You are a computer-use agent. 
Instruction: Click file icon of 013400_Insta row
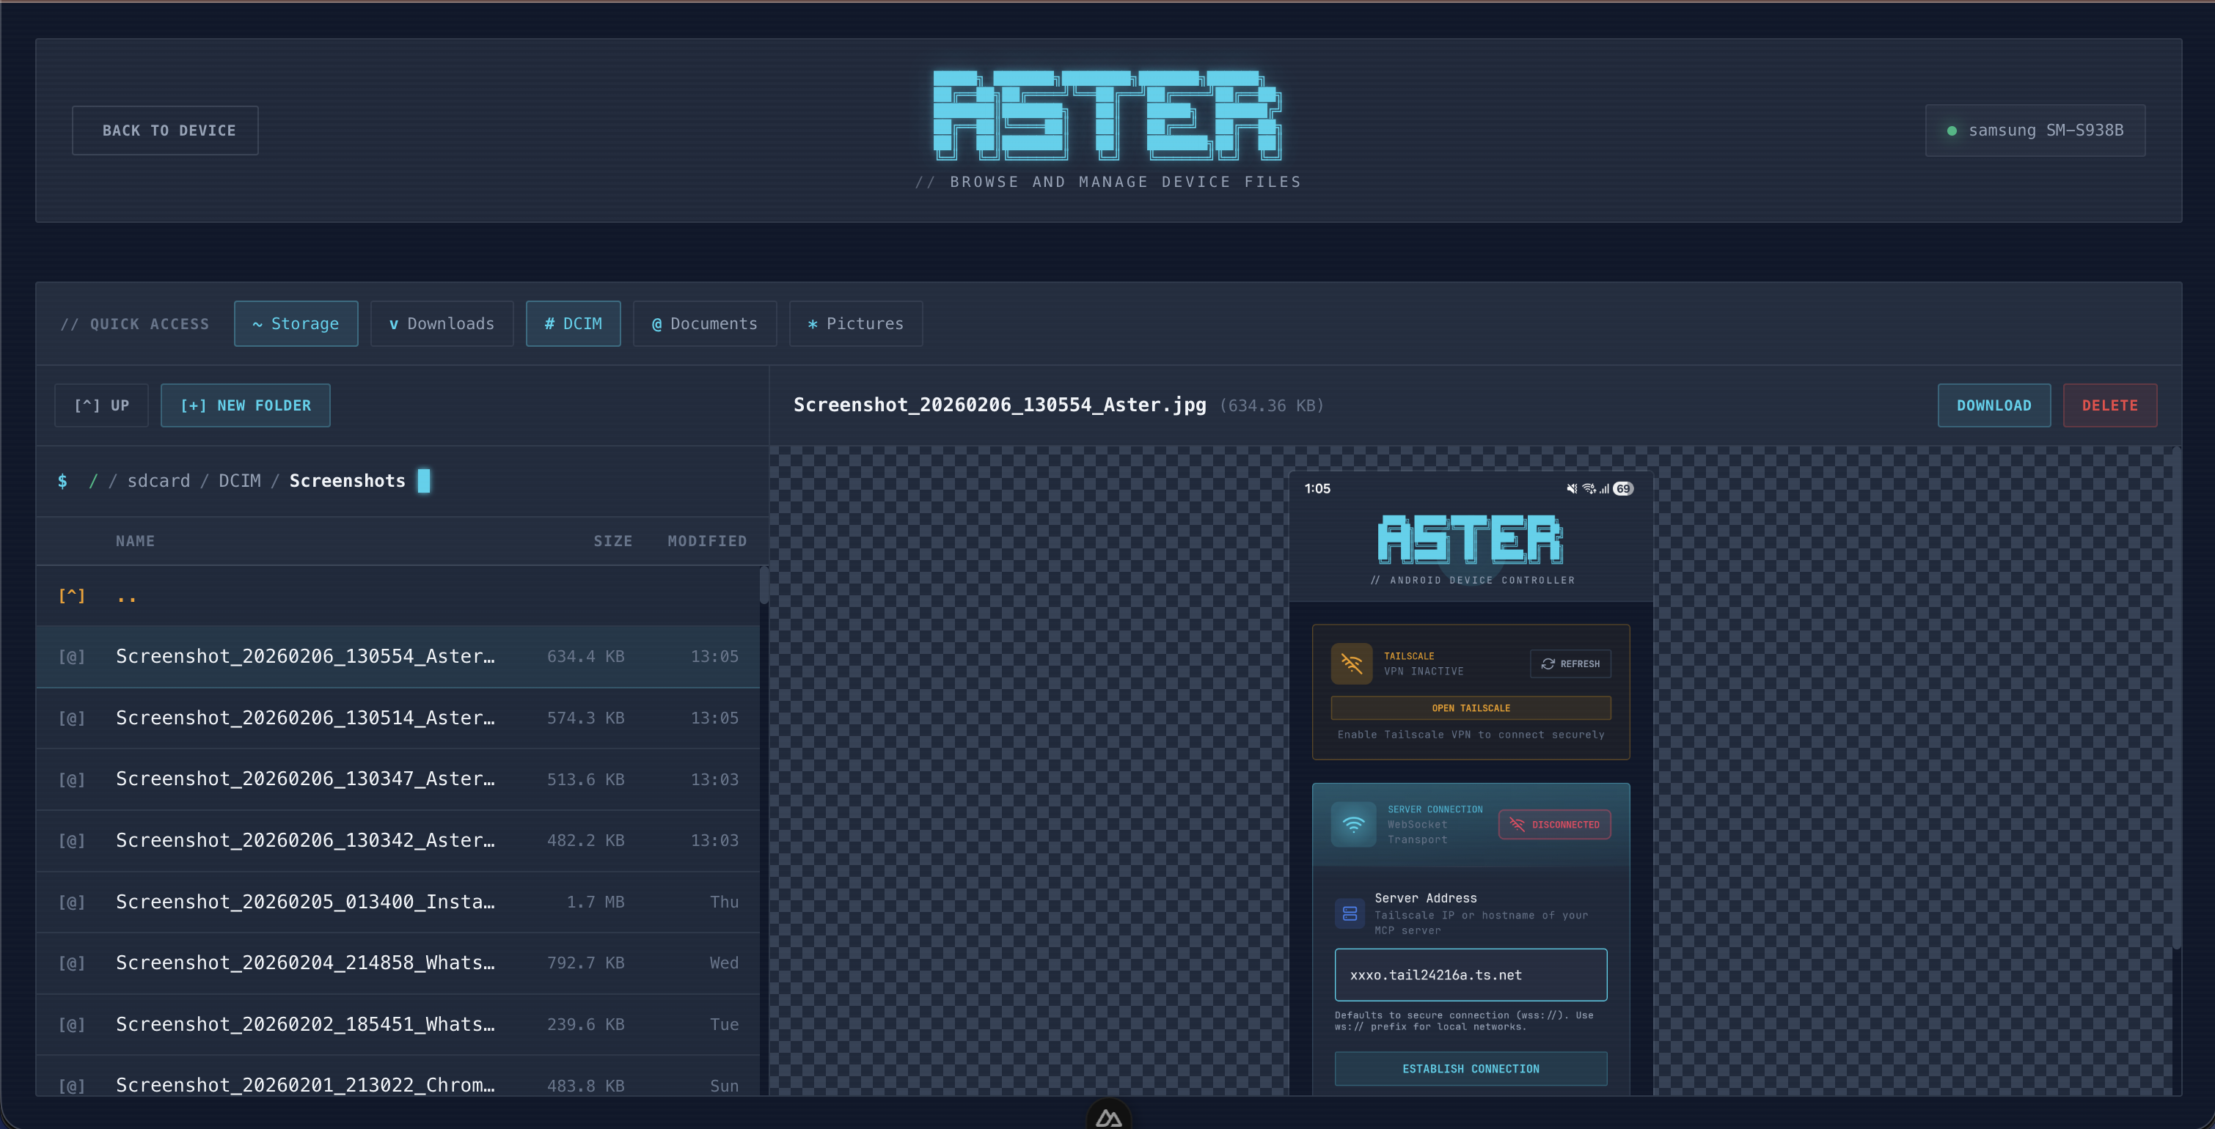click(71, 902)
